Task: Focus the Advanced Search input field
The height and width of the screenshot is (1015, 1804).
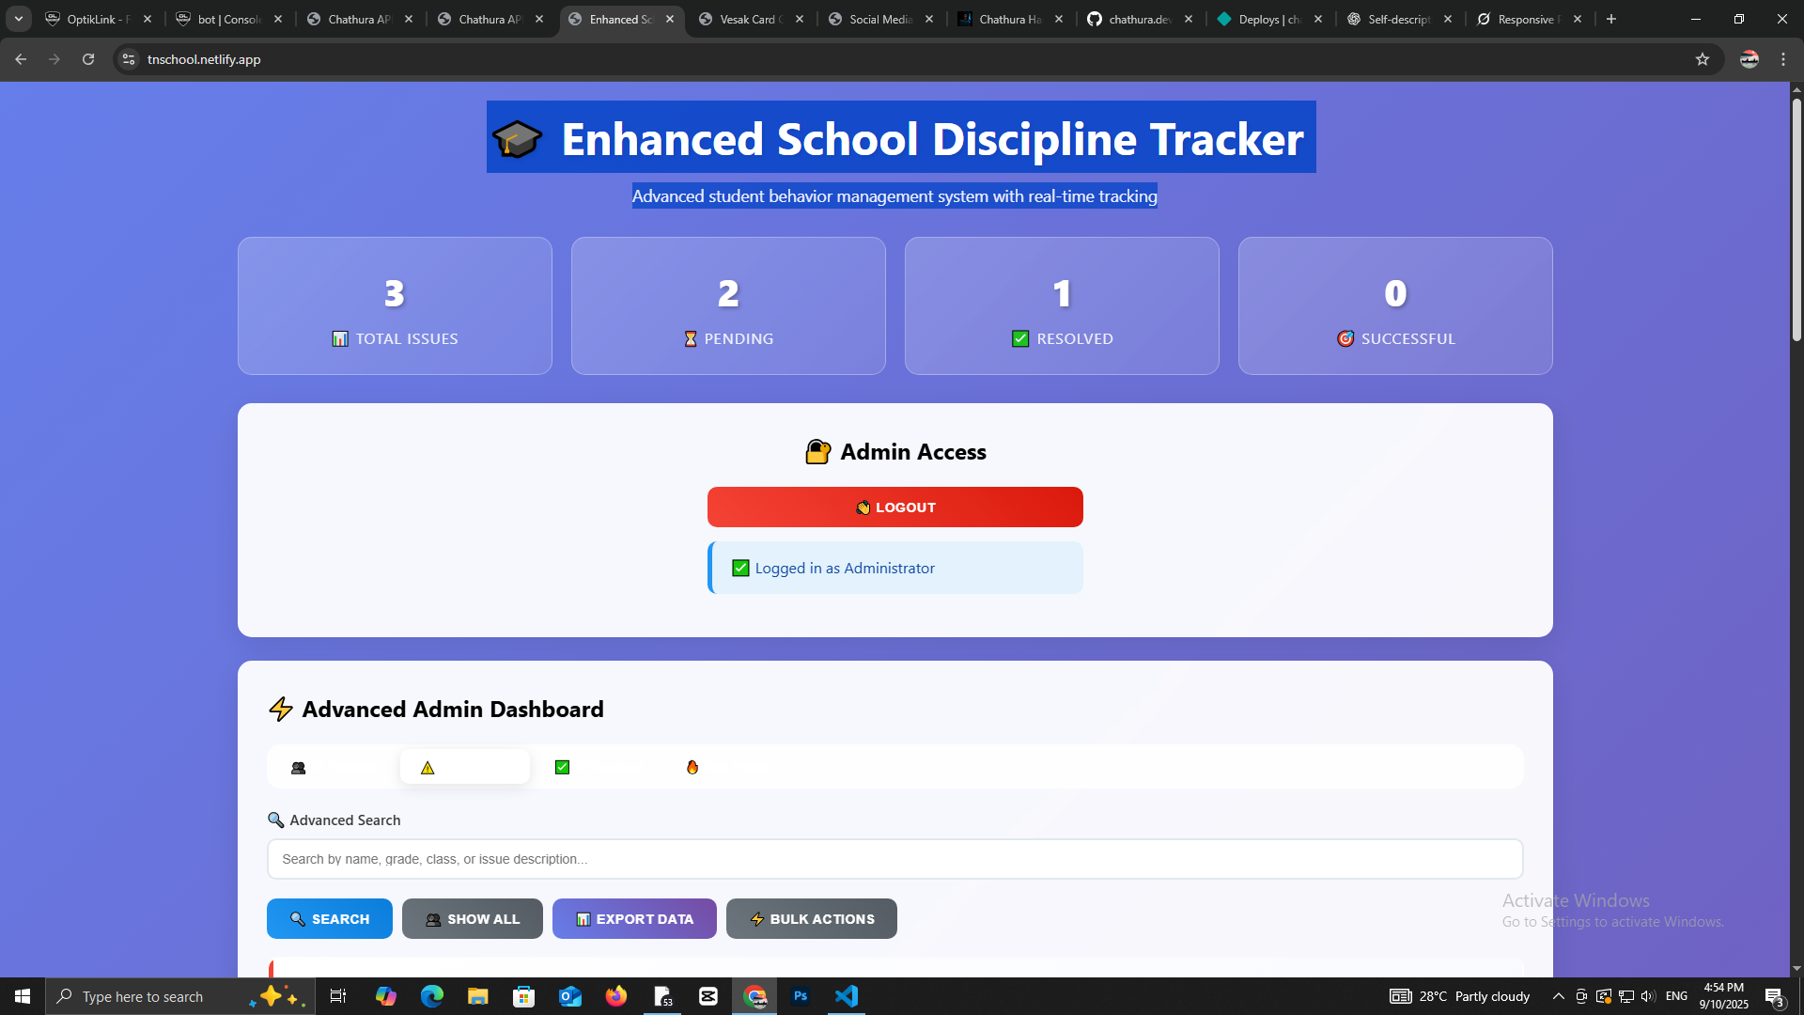Action: tap(894, 859)
